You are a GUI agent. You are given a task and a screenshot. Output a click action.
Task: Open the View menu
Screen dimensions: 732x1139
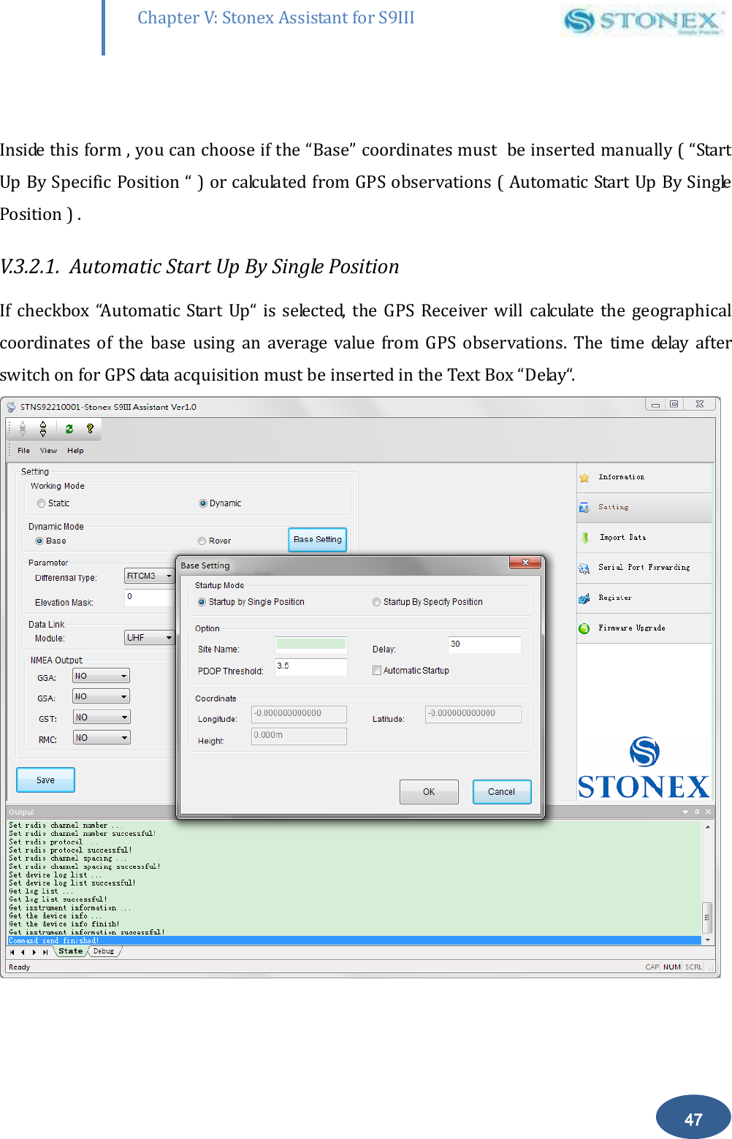[48, 450]
